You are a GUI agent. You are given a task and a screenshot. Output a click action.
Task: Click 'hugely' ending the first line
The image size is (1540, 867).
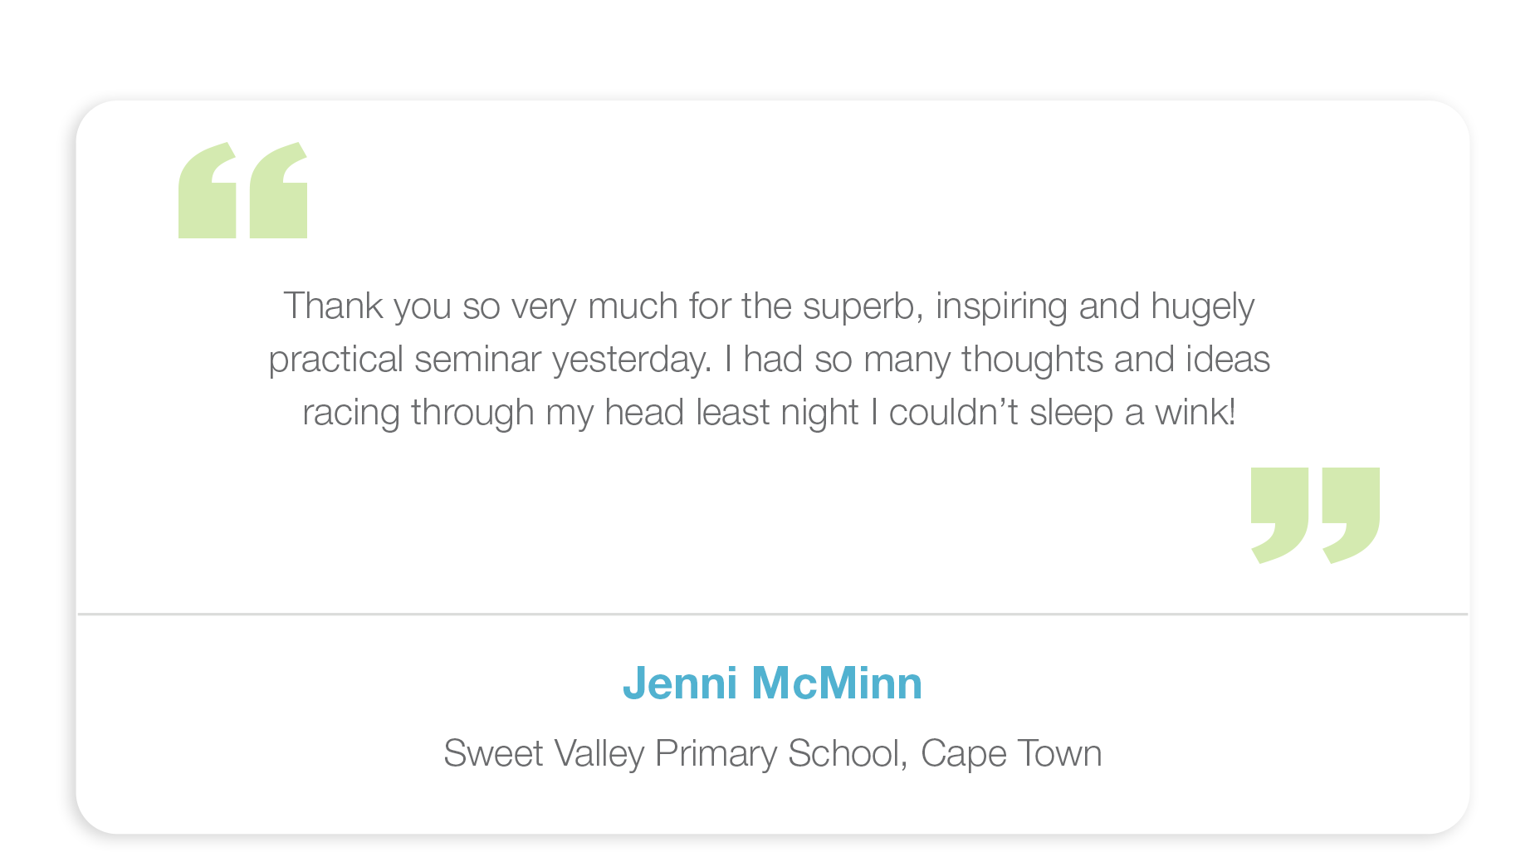[x=1202, y=306]
